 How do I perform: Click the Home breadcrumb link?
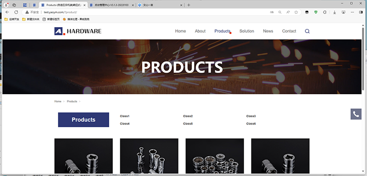[x=58, y=102]
